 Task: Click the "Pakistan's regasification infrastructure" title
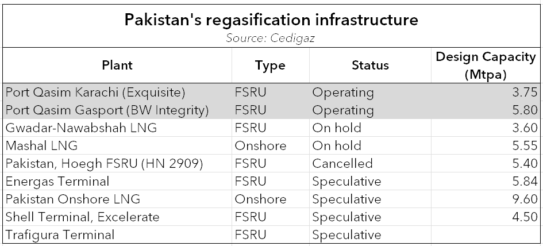(271, 21)
